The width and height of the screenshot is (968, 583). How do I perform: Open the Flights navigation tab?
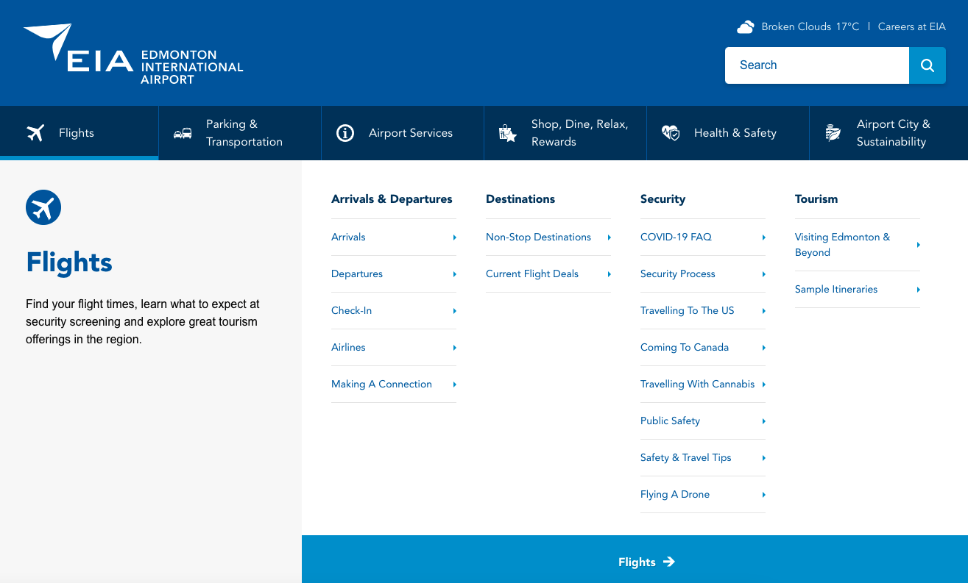coord(80,133)
